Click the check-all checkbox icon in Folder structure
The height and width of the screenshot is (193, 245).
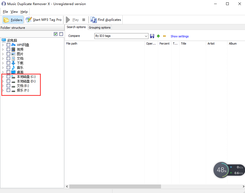[x=55, y=34]
